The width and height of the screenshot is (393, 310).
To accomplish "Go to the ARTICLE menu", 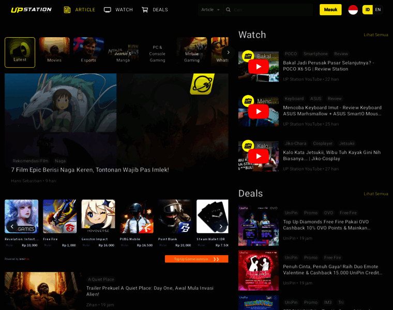I will [85, 10].
